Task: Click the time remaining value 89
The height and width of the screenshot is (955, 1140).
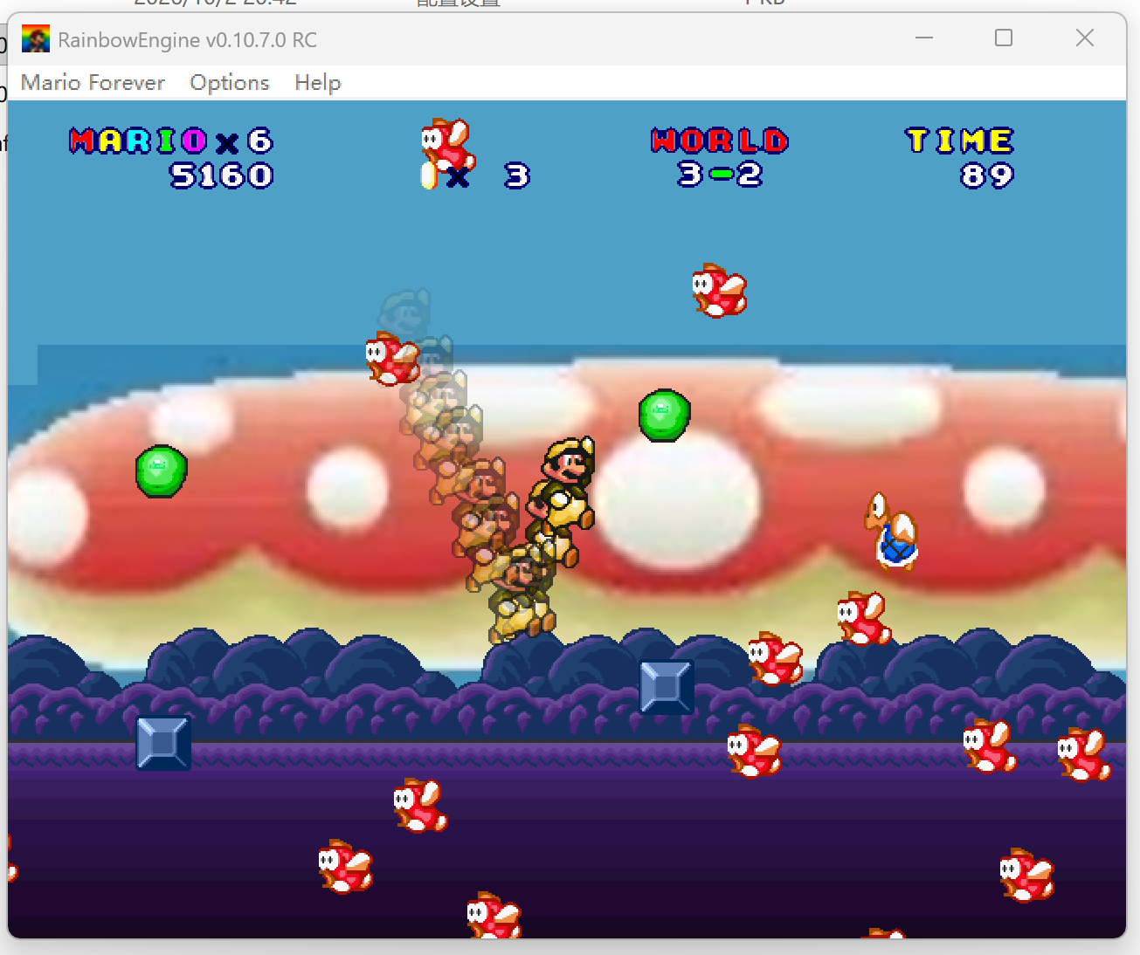Action: (987, 176)
